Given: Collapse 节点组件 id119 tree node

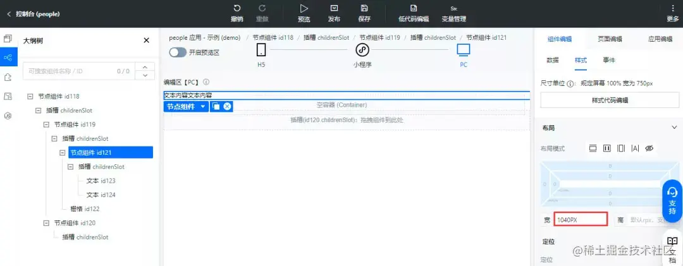Looking at the screenshot, I should point(46,124).
